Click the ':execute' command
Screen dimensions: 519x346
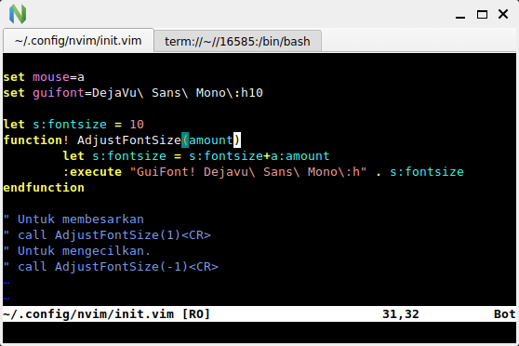(92, 172)
